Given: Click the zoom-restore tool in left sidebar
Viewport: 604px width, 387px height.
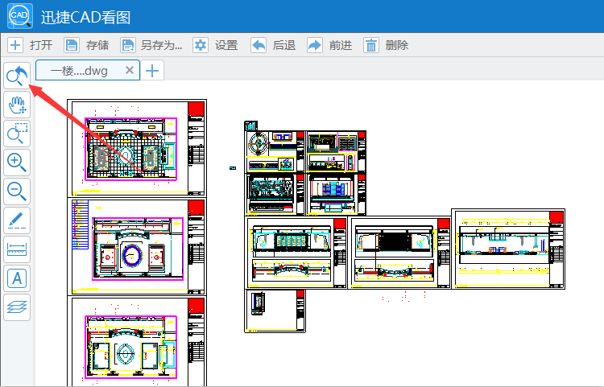Looking at the screenshot, I should [x=17, y=76].
